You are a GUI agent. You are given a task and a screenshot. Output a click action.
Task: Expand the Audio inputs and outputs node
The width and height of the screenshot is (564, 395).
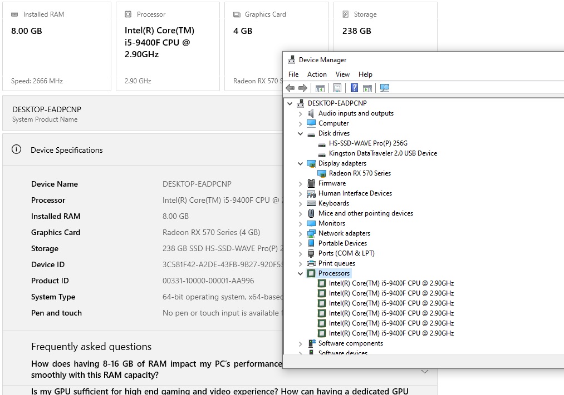300,114
